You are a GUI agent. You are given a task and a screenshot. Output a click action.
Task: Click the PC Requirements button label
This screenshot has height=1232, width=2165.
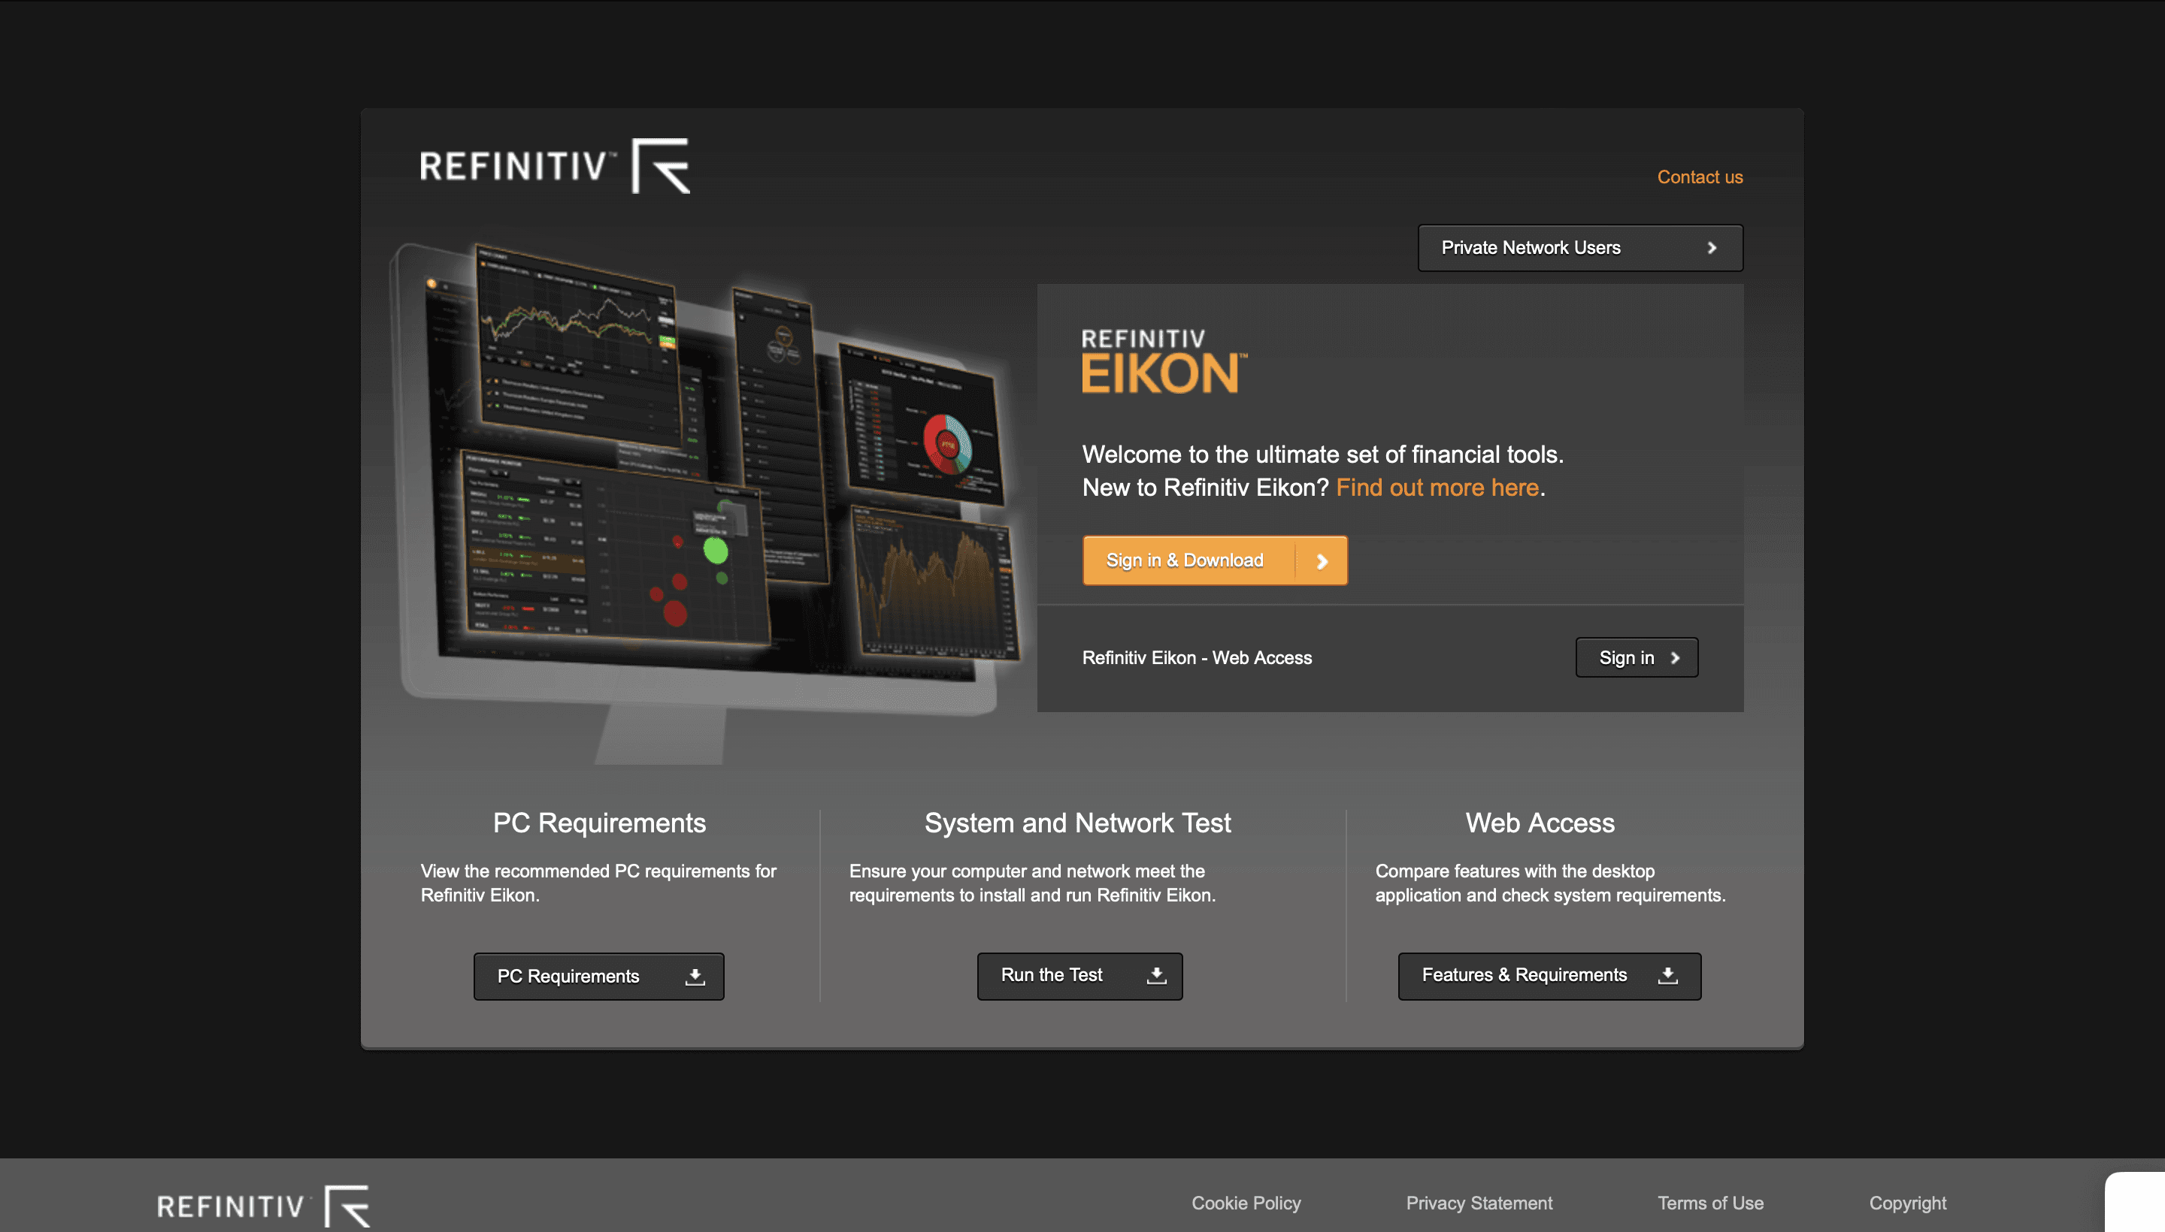pyautogui.click(x=568, y=976)
